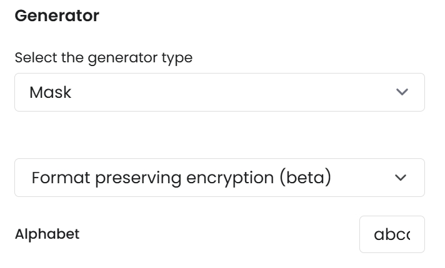Open the Mask generator type dropdown
The height and width of the screenshot is (268, 445).
[219, 92]
